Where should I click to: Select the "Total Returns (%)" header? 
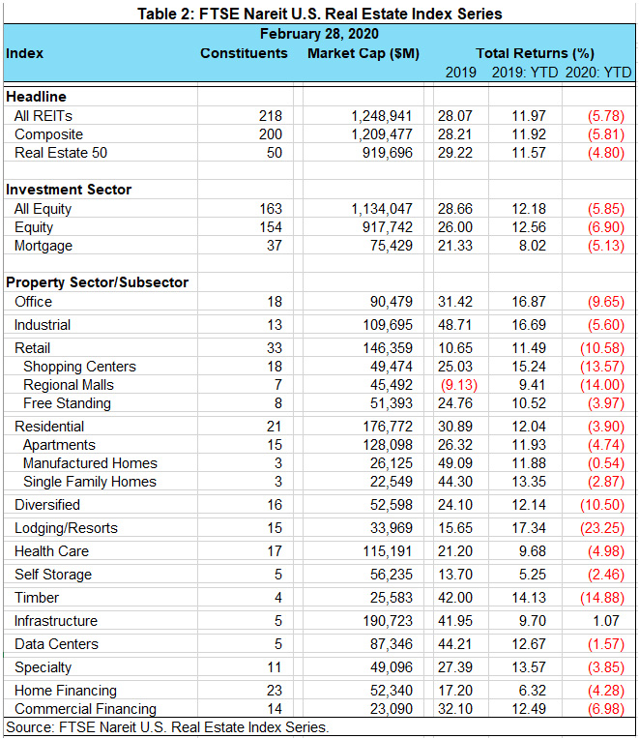(x=535, y=53)
